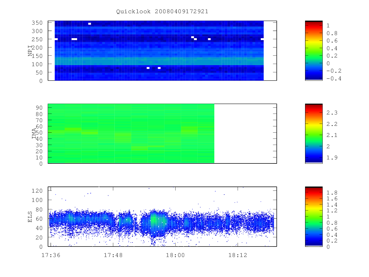
Task: Select the ELS panel colorbar
Action: click(314, 216)
